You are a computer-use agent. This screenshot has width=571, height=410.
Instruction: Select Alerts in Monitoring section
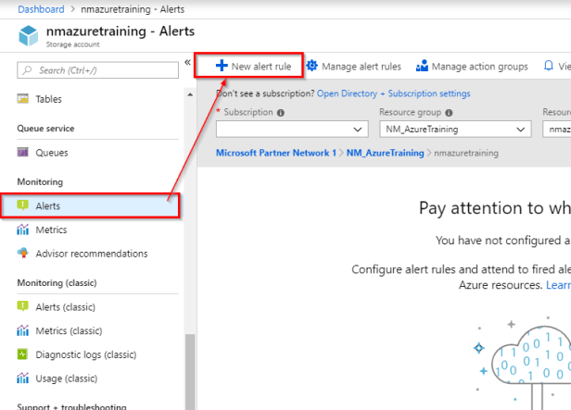[x=48, y=205]
